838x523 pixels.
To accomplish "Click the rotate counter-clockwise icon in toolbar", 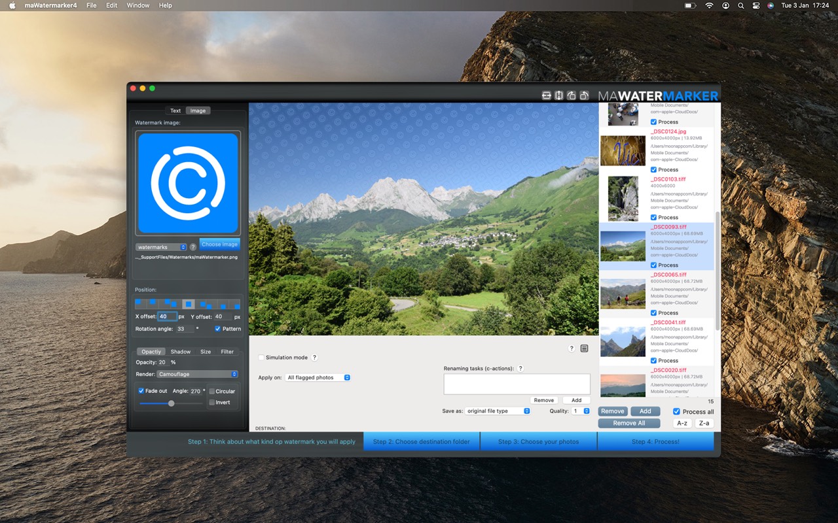I will click(584, 95).
